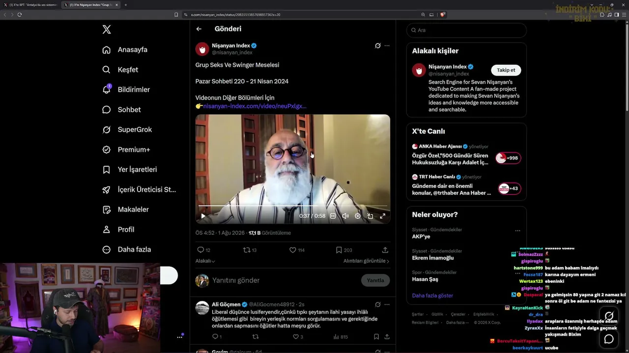The width and height of the screenshot is (629, 353).
Task: Reload the page in the browser
Action: (20, 15)
